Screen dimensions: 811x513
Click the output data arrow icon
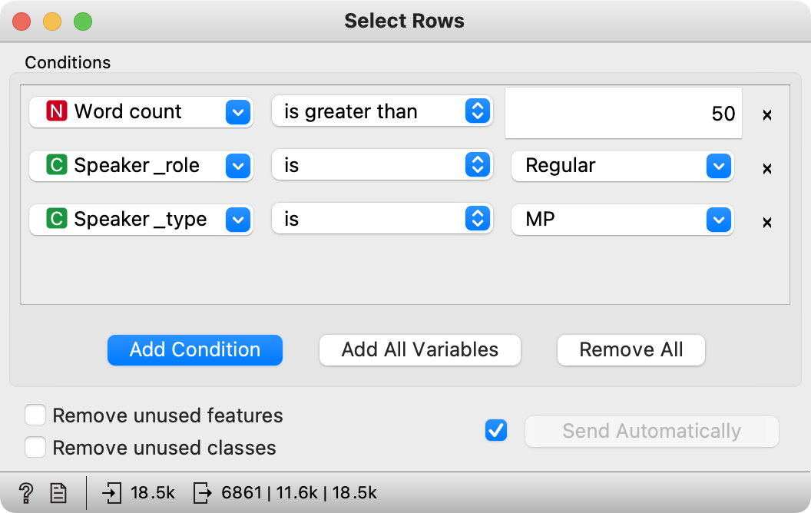coord(202,492)
